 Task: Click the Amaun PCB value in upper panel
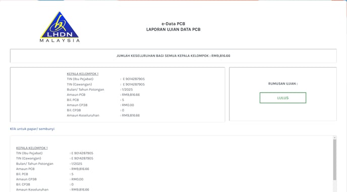pyautogui.click(x=131, y=95)
